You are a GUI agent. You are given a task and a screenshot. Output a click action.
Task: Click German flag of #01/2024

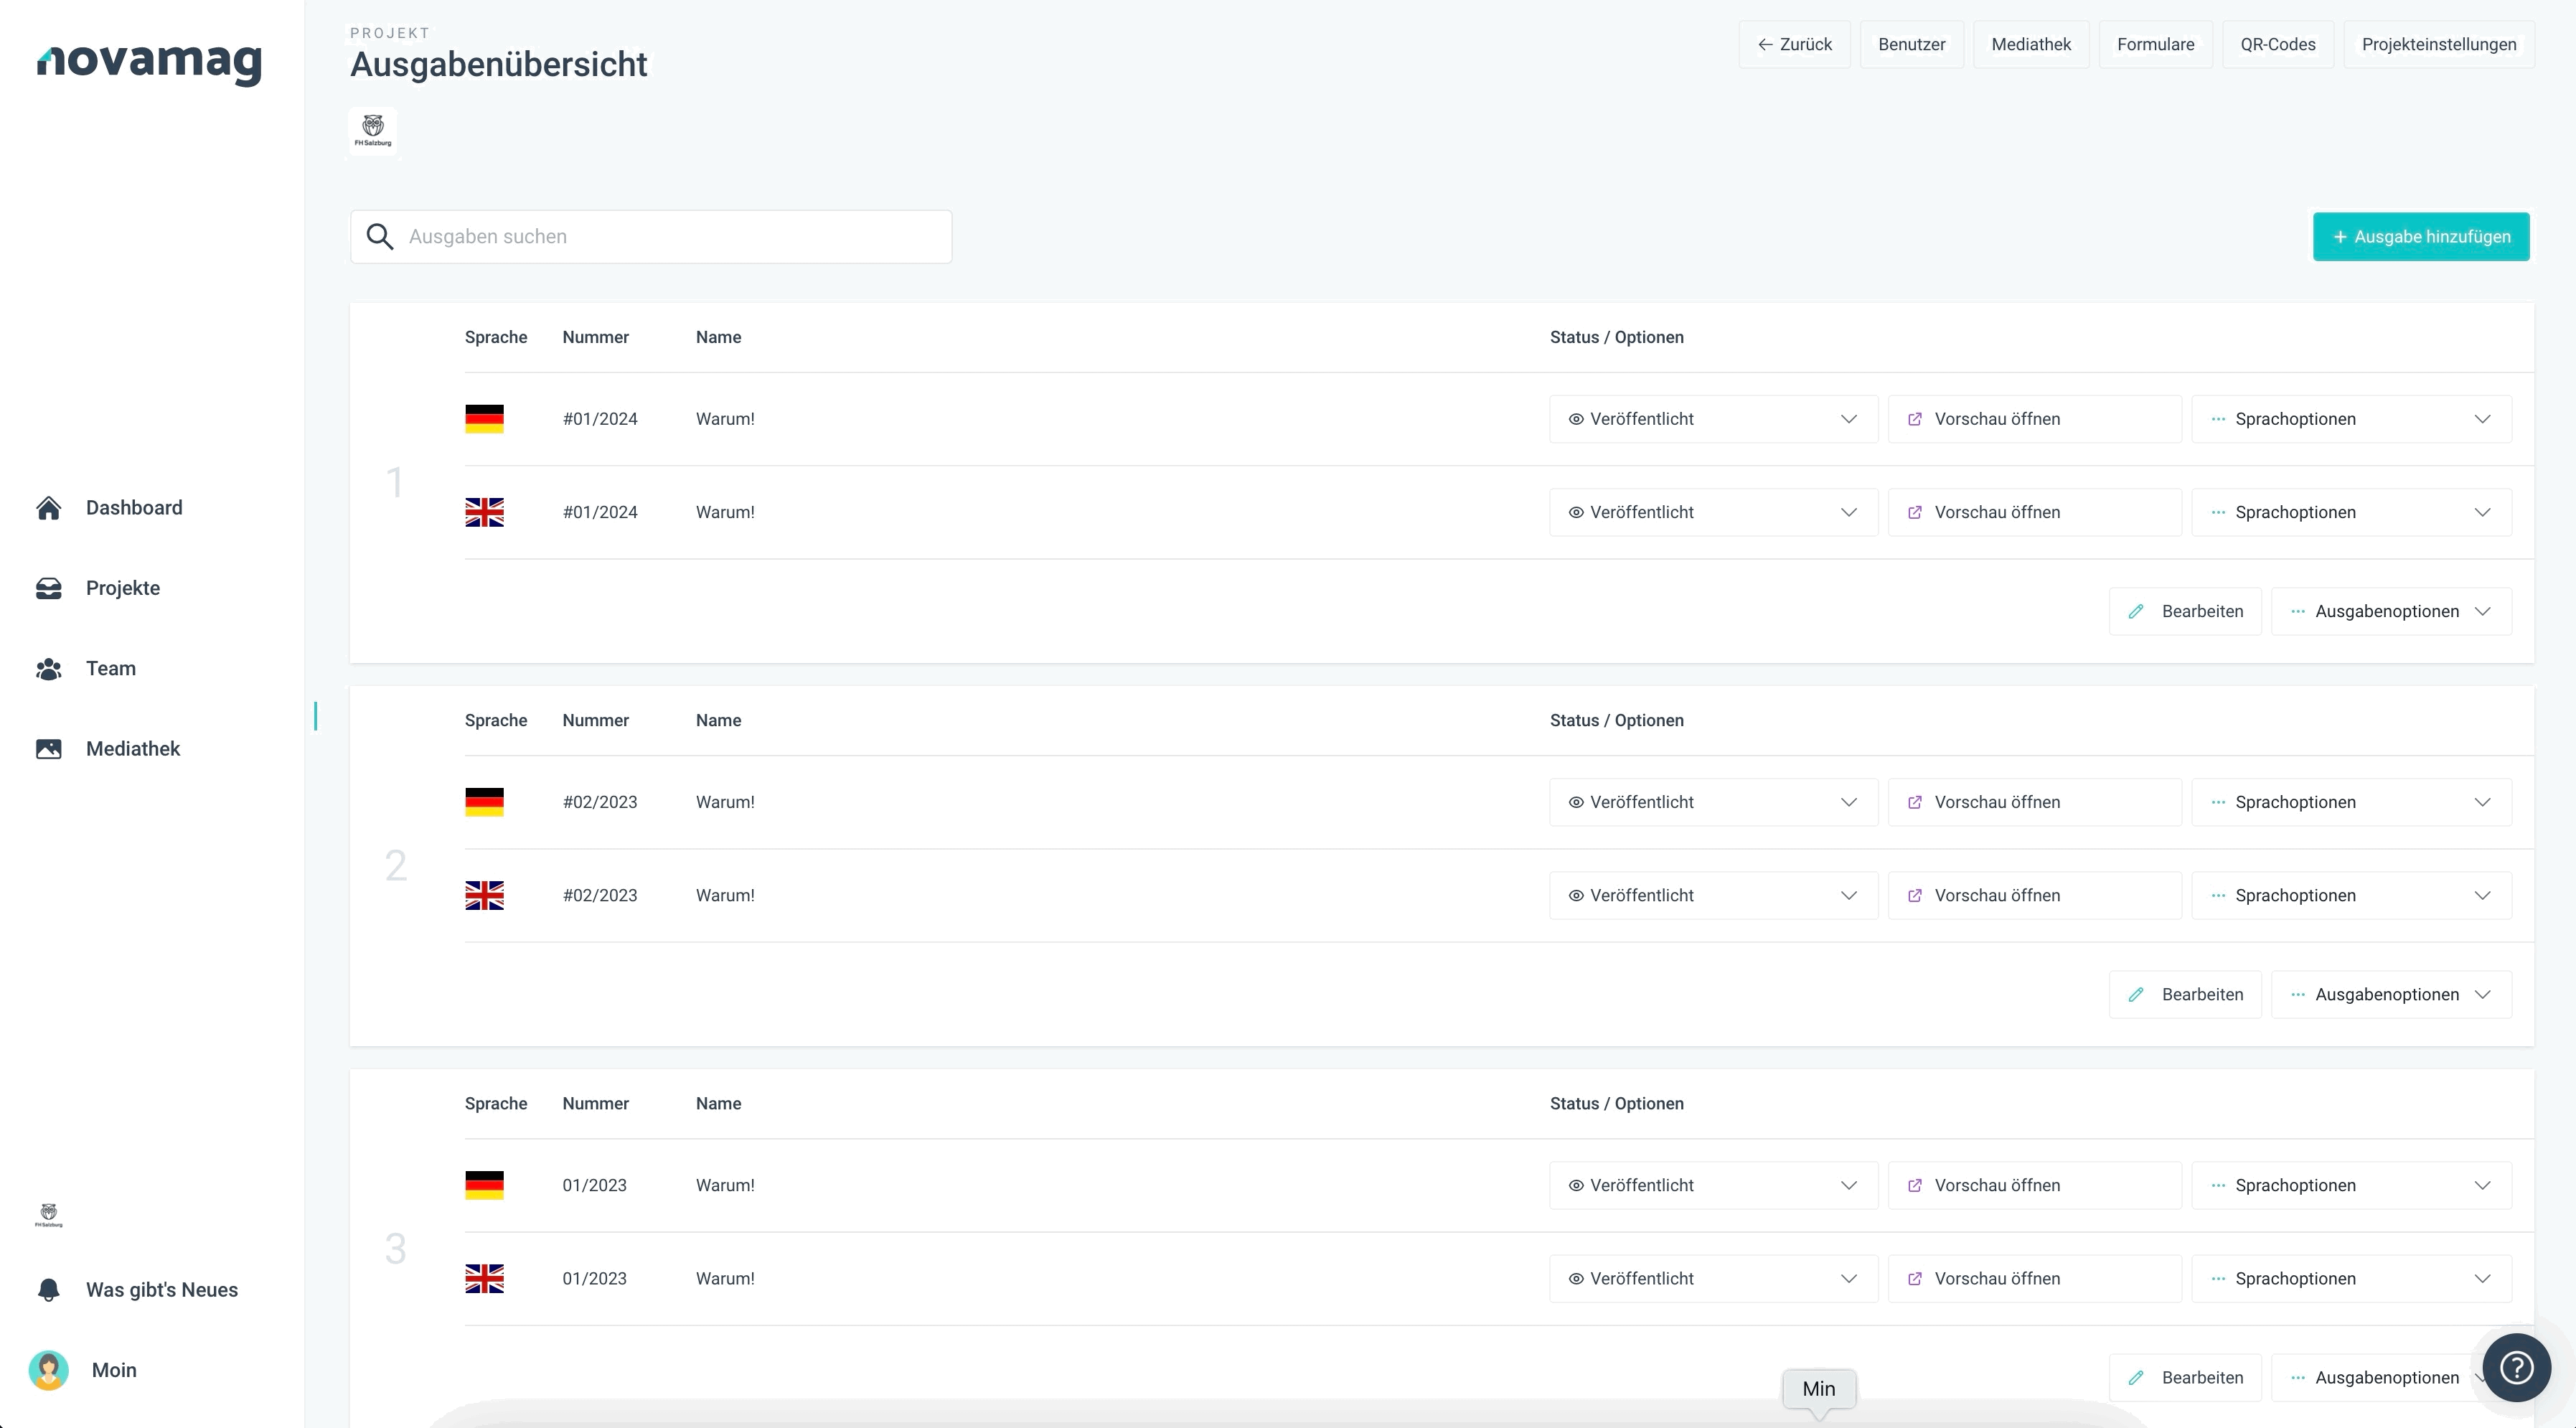coord(485,419)
